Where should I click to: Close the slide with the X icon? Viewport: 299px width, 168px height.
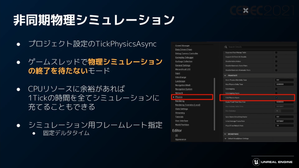[246, 10]
